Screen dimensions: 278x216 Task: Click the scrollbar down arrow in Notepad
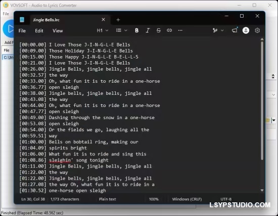pyautogui.click(x=262, y=190)
